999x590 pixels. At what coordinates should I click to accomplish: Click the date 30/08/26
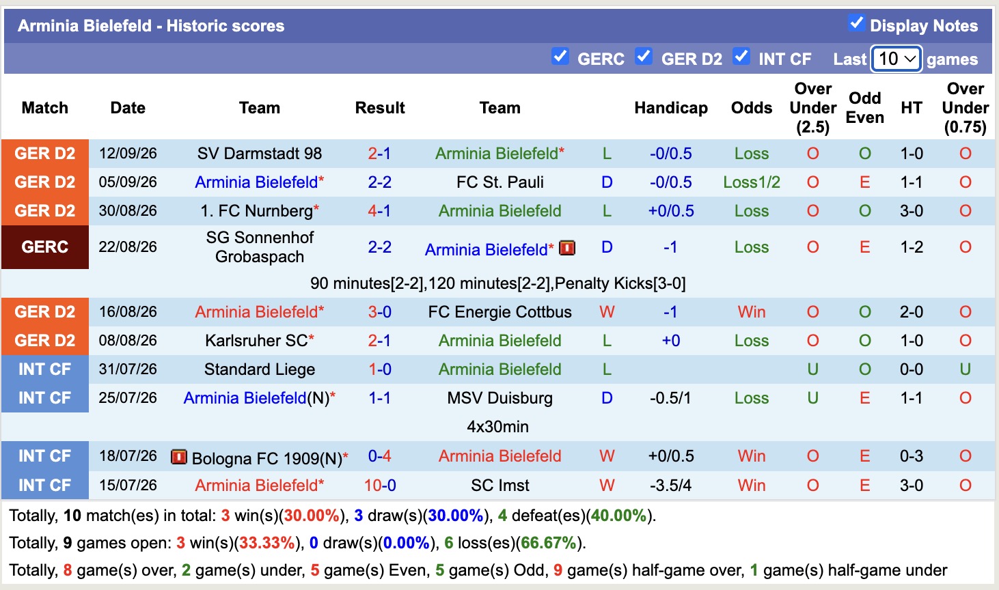[128, 211]
